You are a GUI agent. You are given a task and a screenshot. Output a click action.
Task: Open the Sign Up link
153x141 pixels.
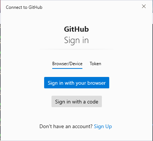pos(103,127)
